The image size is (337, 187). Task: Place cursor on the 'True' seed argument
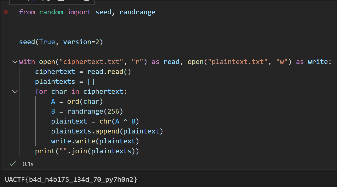(47, 42)
